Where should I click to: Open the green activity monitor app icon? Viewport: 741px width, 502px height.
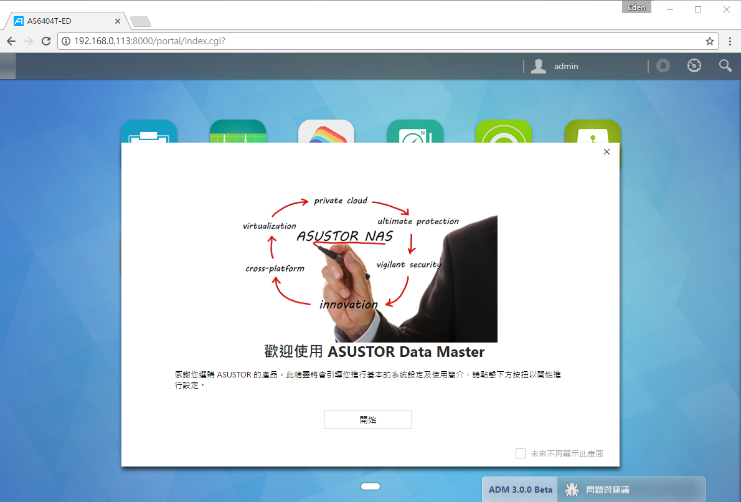pos(238,131)
